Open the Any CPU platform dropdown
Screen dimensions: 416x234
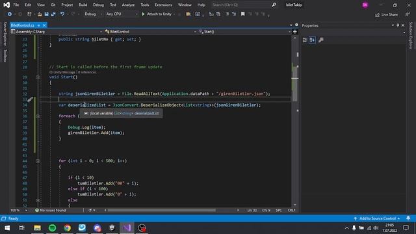point(122,14)
